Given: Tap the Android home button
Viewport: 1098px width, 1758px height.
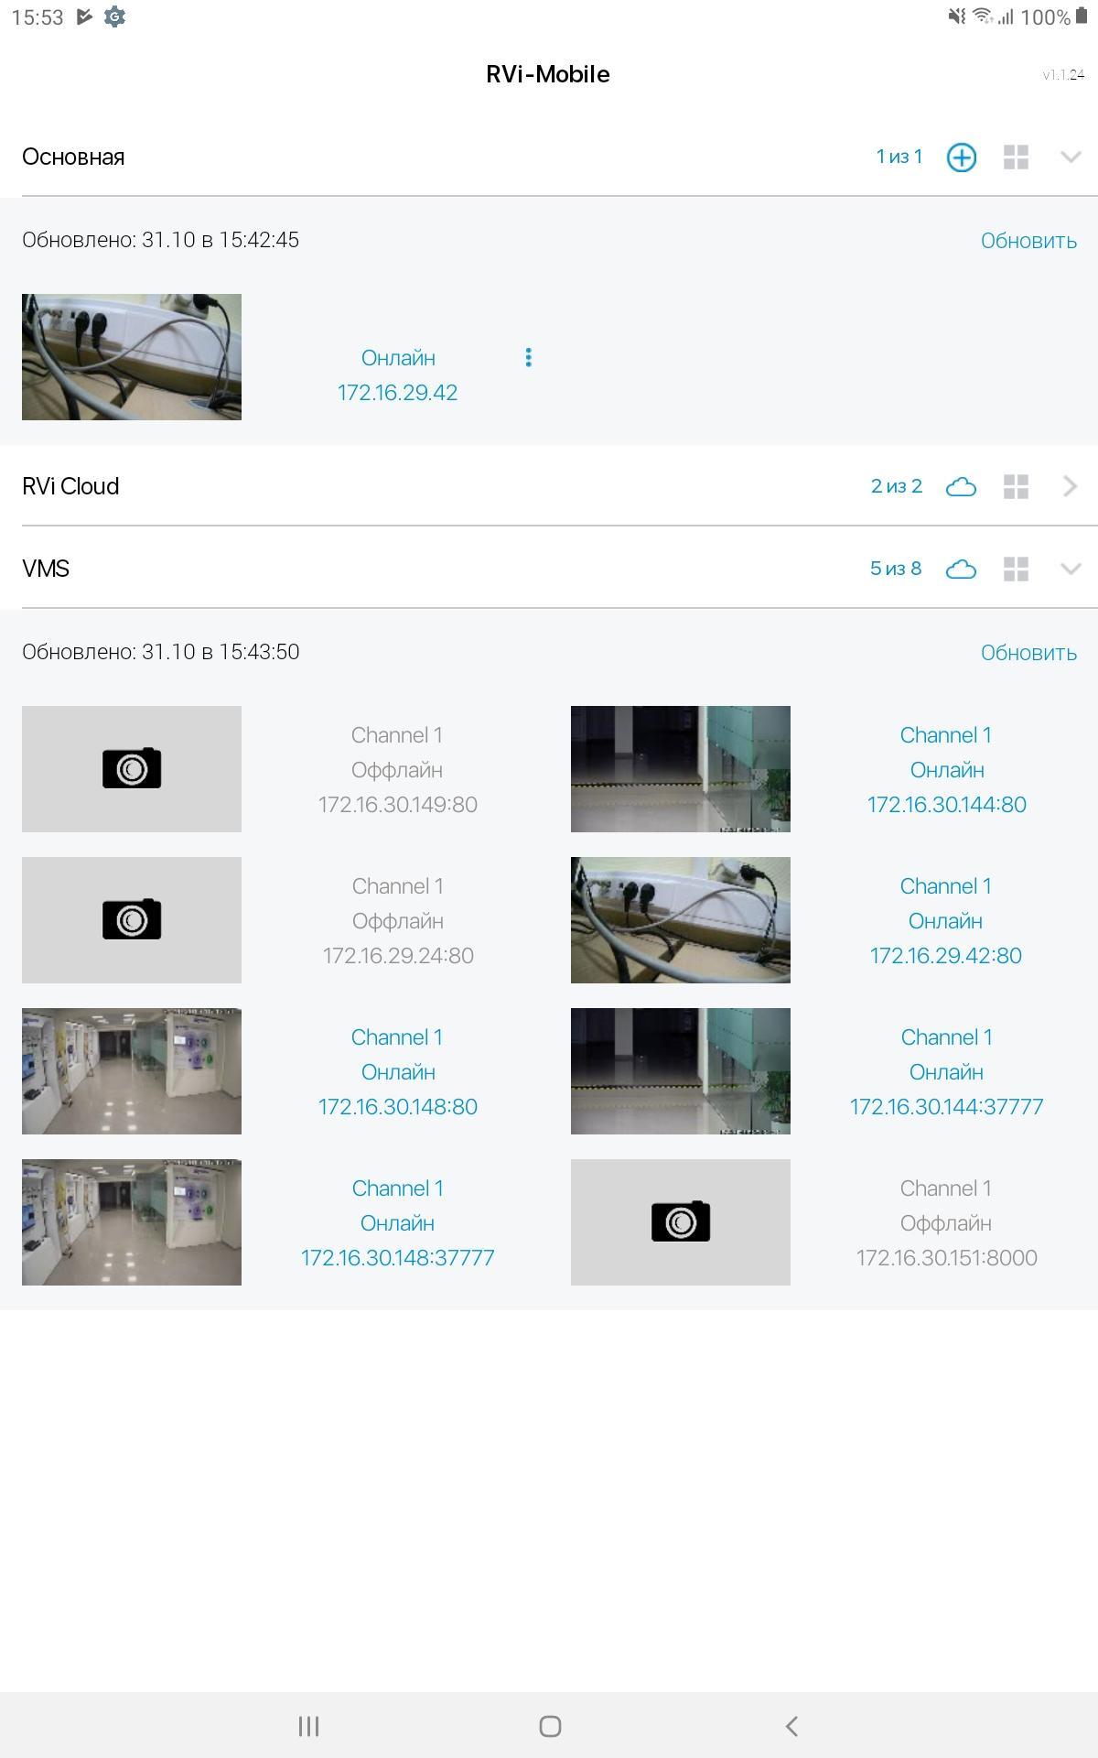Looking at the screenshot, I should coord(550,1726).
